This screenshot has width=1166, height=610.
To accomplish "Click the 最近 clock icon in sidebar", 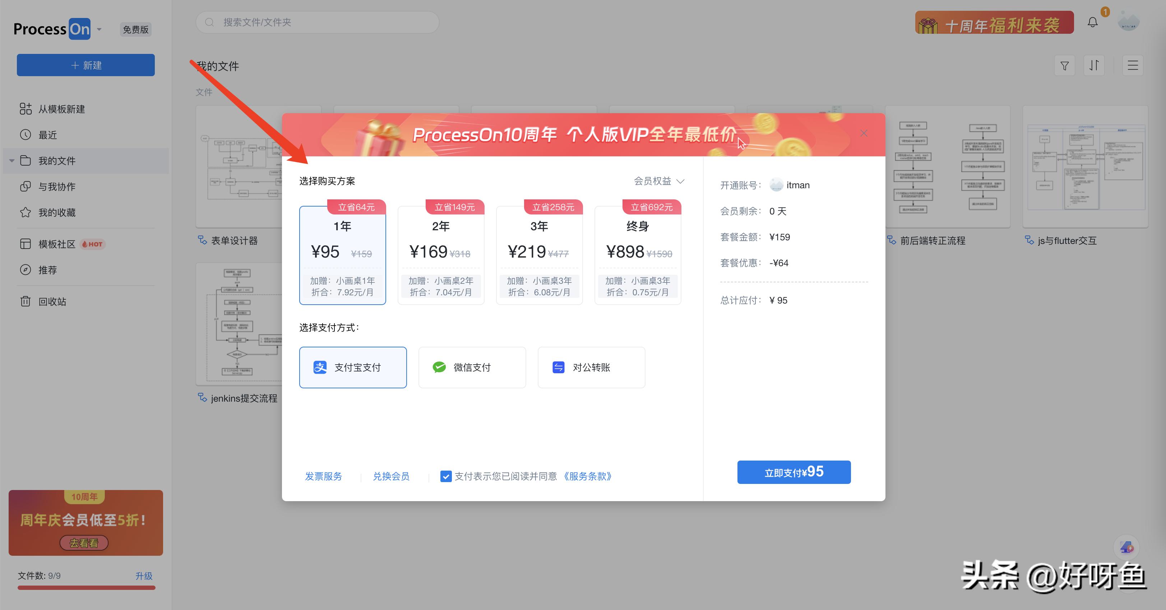I will coord(26,134).
